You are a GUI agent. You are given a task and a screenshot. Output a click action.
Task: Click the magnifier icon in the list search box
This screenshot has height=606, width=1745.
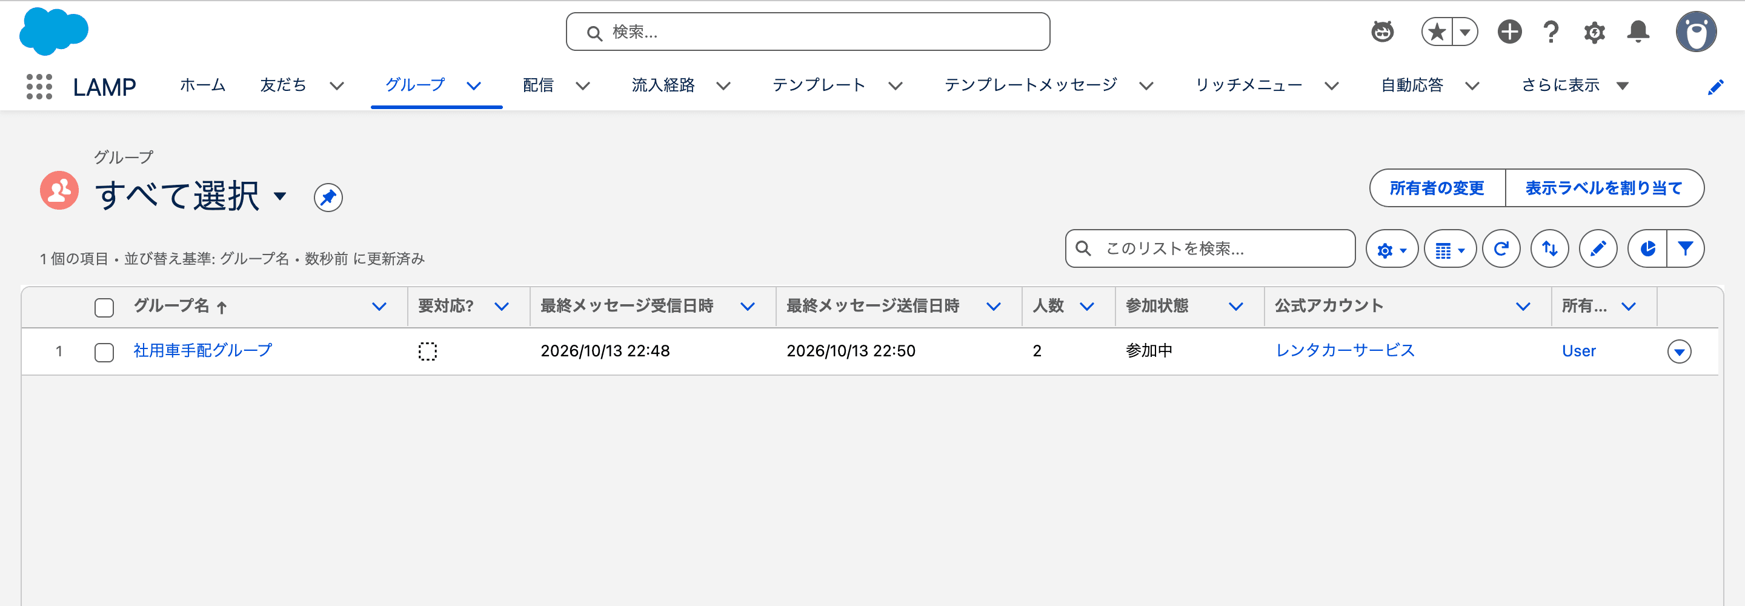[1083, 248]
